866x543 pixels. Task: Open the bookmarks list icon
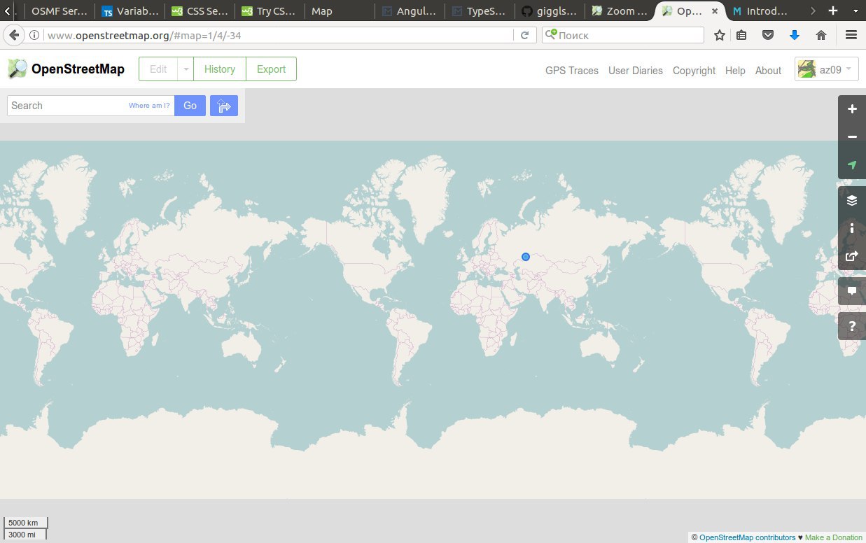741,35
